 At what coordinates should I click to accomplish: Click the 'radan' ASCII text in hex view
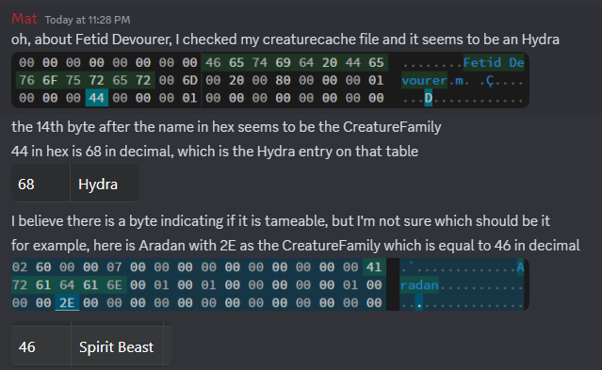(419, 285)
